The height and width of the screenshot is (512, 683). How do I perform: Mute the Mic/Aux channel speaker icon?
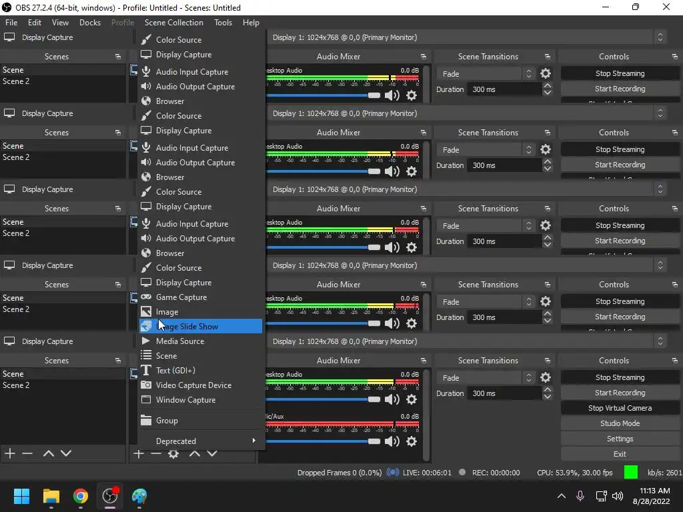click(x=392, y=441)
